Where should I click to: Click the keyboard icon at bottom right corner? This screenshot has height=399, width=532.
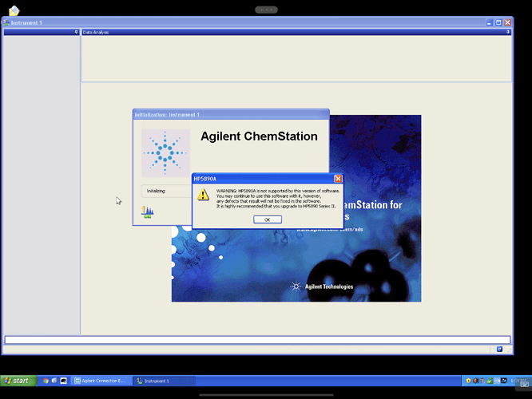[524, 384]
